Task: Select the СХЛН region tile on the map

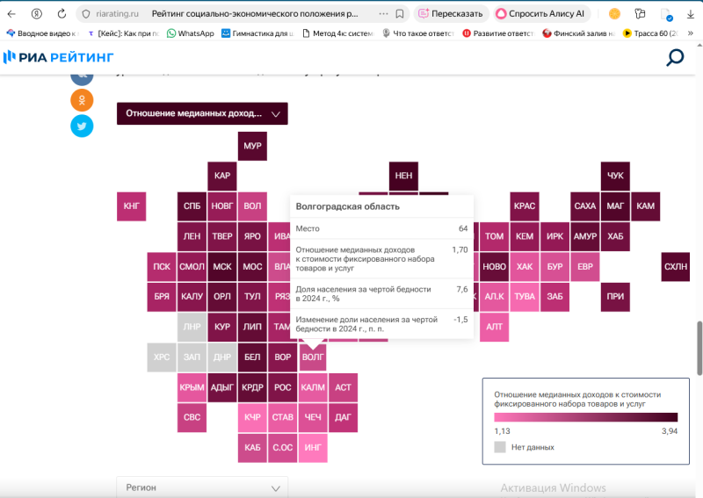Action: tap(676, 267)
